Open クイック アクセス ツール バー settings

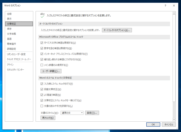tap(19, 59)
